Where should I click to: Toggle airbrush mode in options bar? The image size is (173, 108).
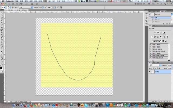click(x=58, y=7)
